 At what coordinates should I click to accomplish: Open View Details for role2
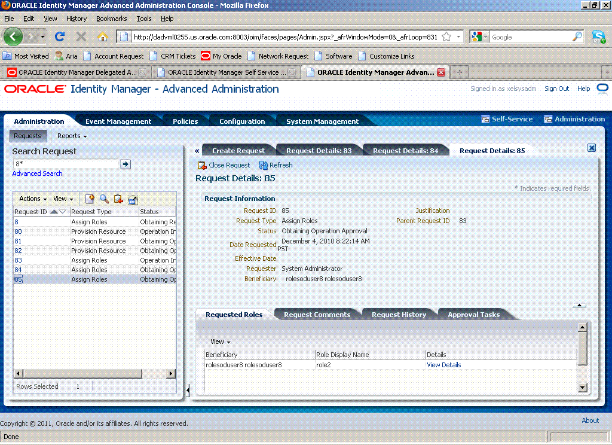(443, 365)
